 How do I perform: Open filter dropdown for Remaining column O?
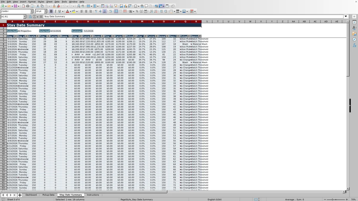pyautogui.click(x=167, y=36)
